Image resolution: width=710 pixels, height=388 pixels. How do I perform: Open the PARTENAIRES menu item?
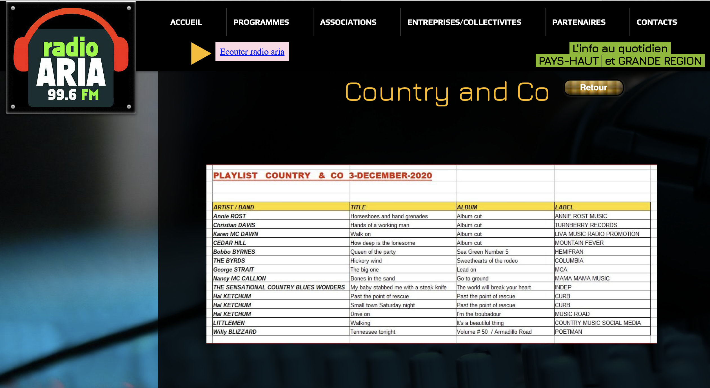point(579,22)
